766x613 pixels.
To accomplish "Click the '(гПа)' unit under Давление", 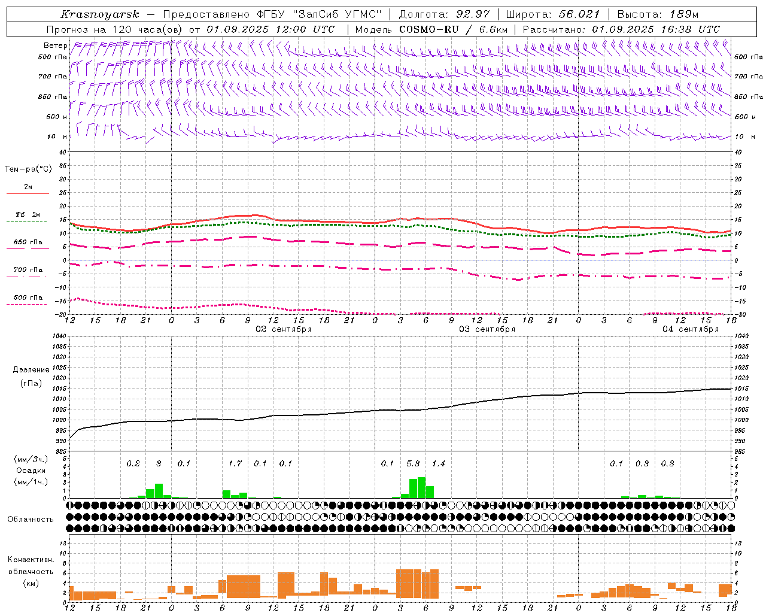I will pyautogui.click(x=31, y=383).
